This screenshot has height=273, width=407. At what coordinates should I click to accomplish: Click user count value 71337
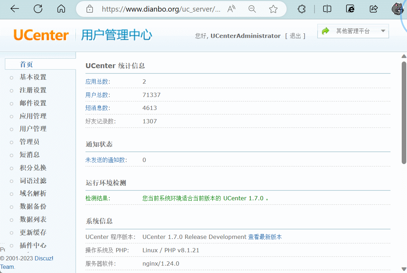(x=152, y=95)
